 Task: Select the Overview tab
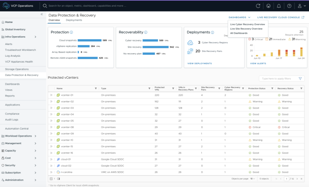point(54,20)
